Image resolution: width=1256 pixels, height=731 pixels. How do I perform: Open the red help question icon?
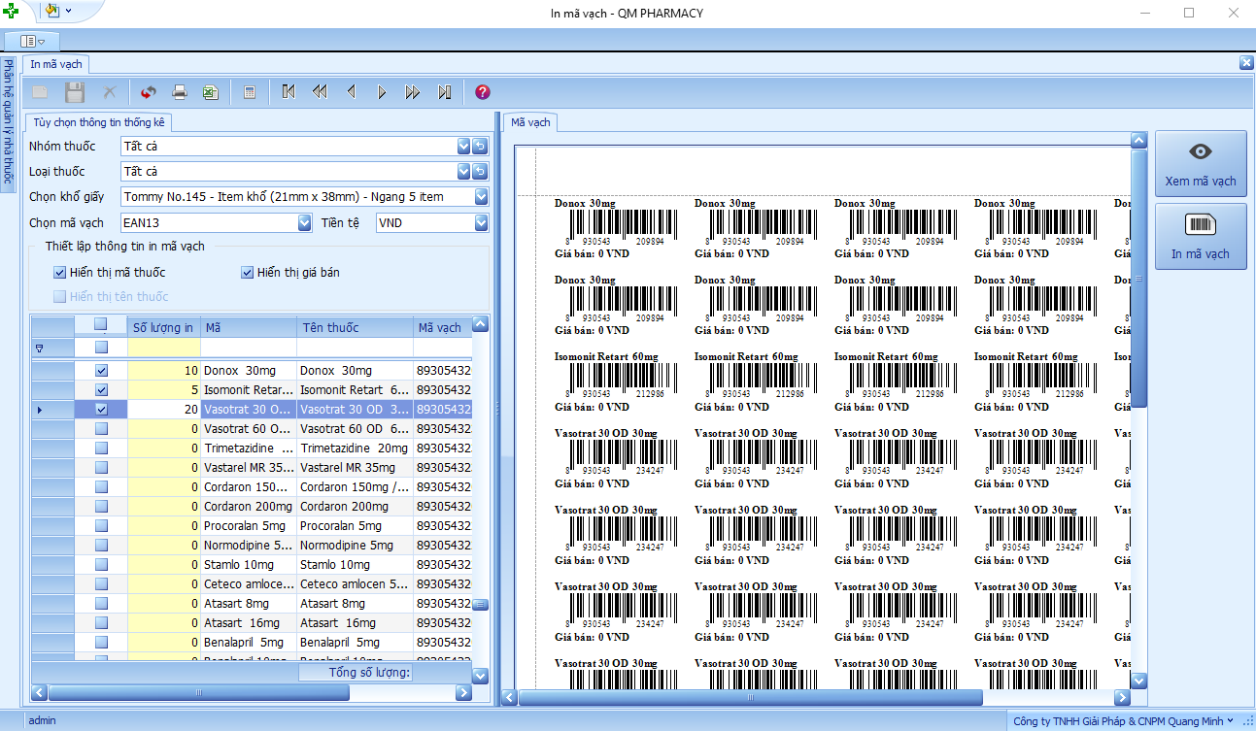click(483, 92)
